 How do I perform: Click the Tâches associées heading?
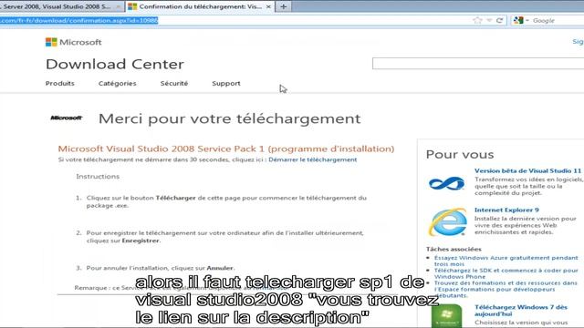point(454,249)
